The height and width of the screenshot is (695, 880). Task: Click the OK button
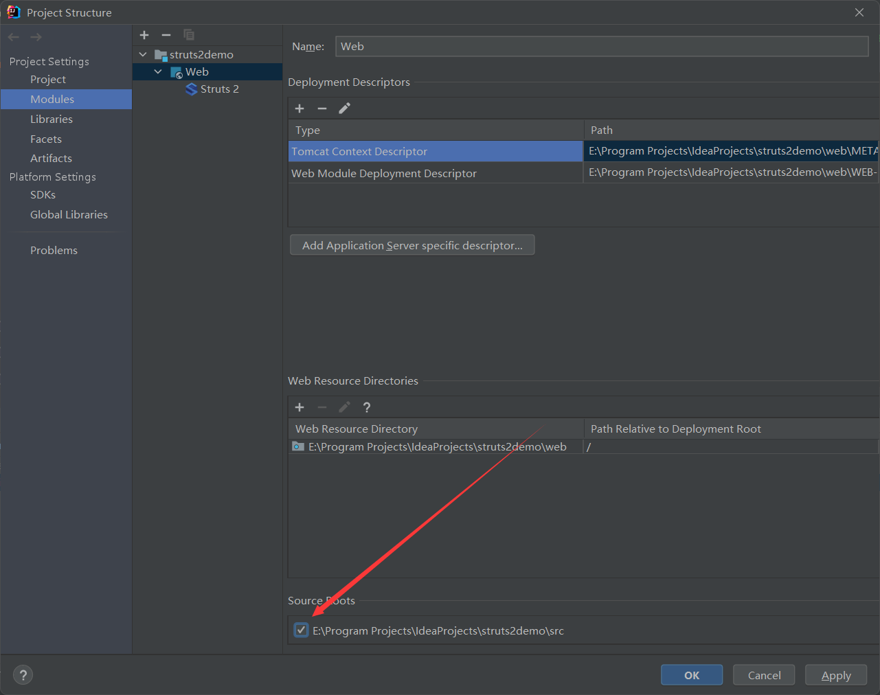tap(692, 675)
